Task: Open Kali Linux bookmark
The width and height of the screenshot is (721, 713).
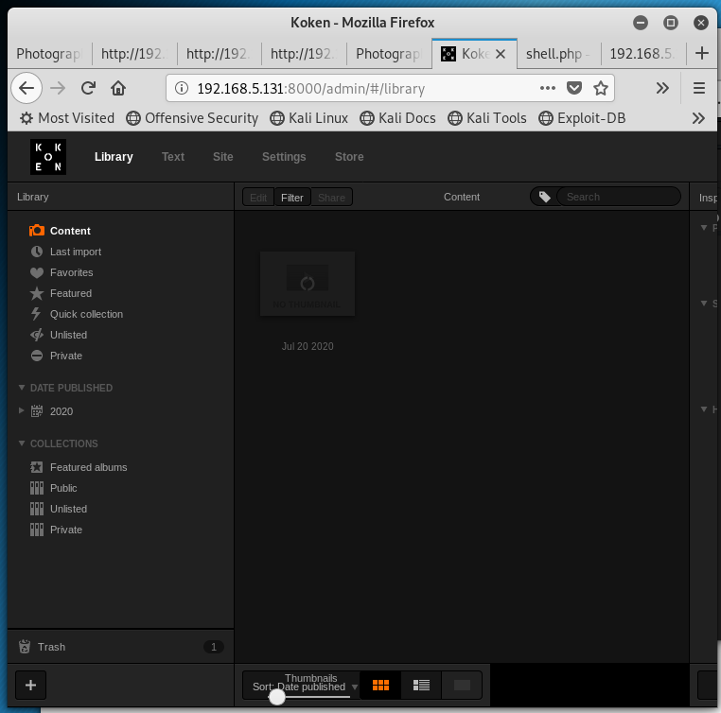Action: [309, 118]
